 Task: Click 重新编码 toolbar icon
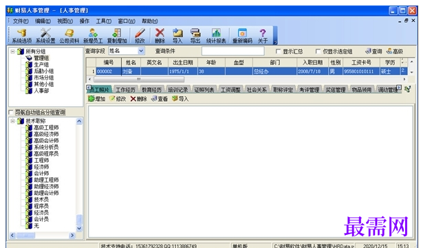[x=242, y=36]
